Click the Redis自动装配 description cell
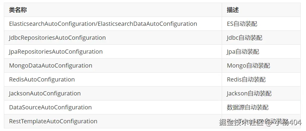The image size is (306, 131). 246,79
